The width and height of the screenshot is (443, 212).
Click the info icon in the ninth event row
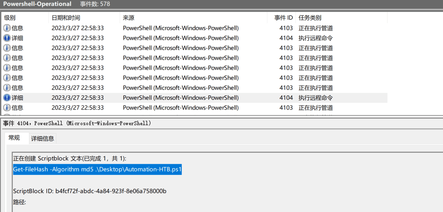point(7,108)
